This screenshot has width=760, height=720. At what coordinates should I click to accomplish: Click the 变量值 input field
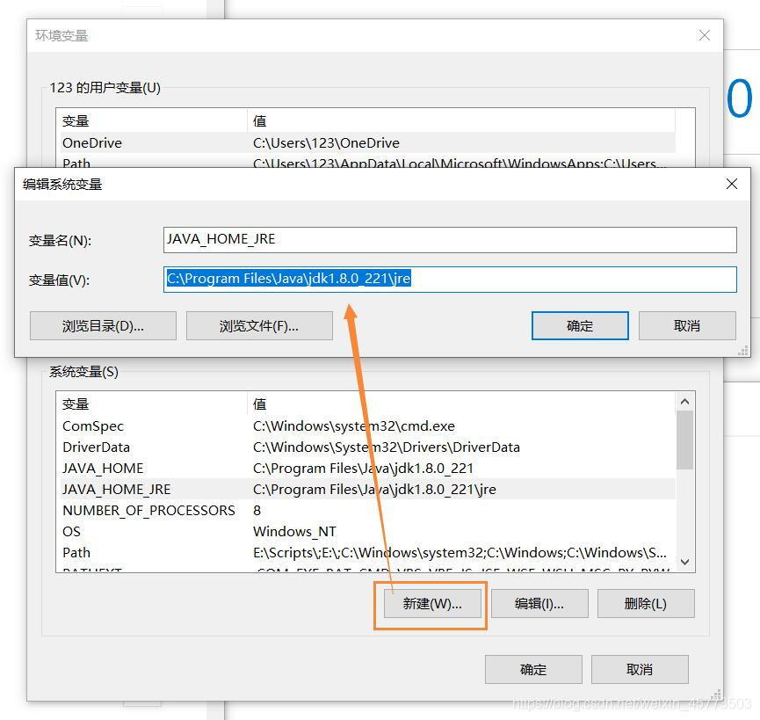tap(450, 280)
